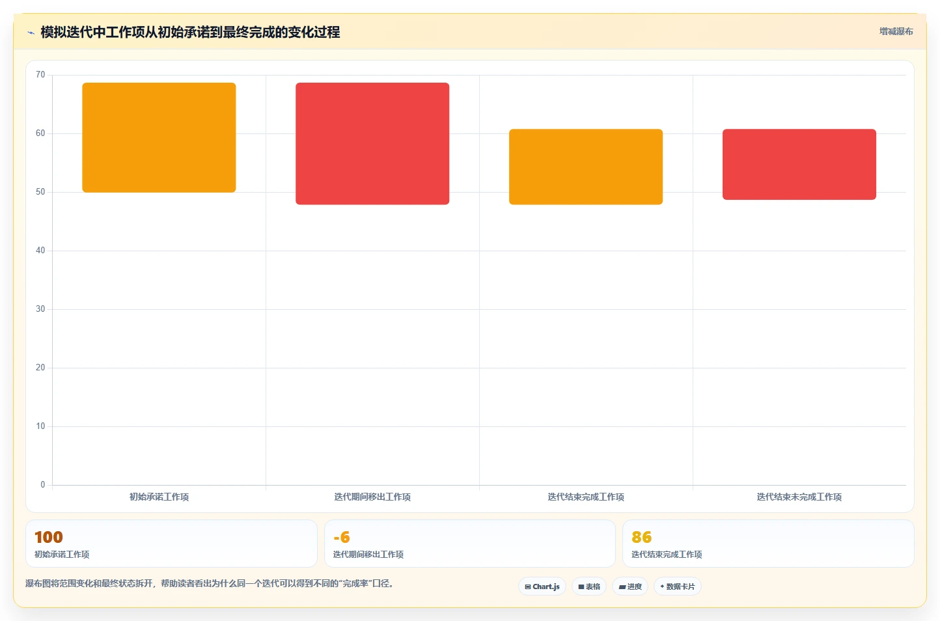Click the footnote starting with 瀑布图将范围变化
The height and width of the screenshot is (621, 940).
pyautogui.click(x=209, y=583)
